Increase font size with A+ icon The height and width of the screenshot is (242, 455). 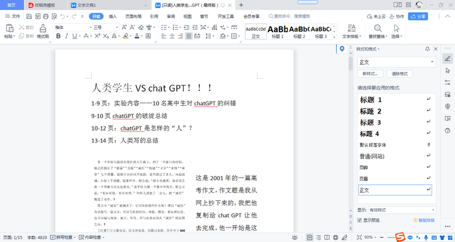[x=124, y=28]
